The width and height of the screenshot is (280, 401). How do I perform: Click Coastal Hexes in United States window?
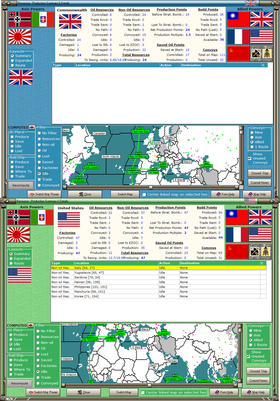click(x=258, y=381)
